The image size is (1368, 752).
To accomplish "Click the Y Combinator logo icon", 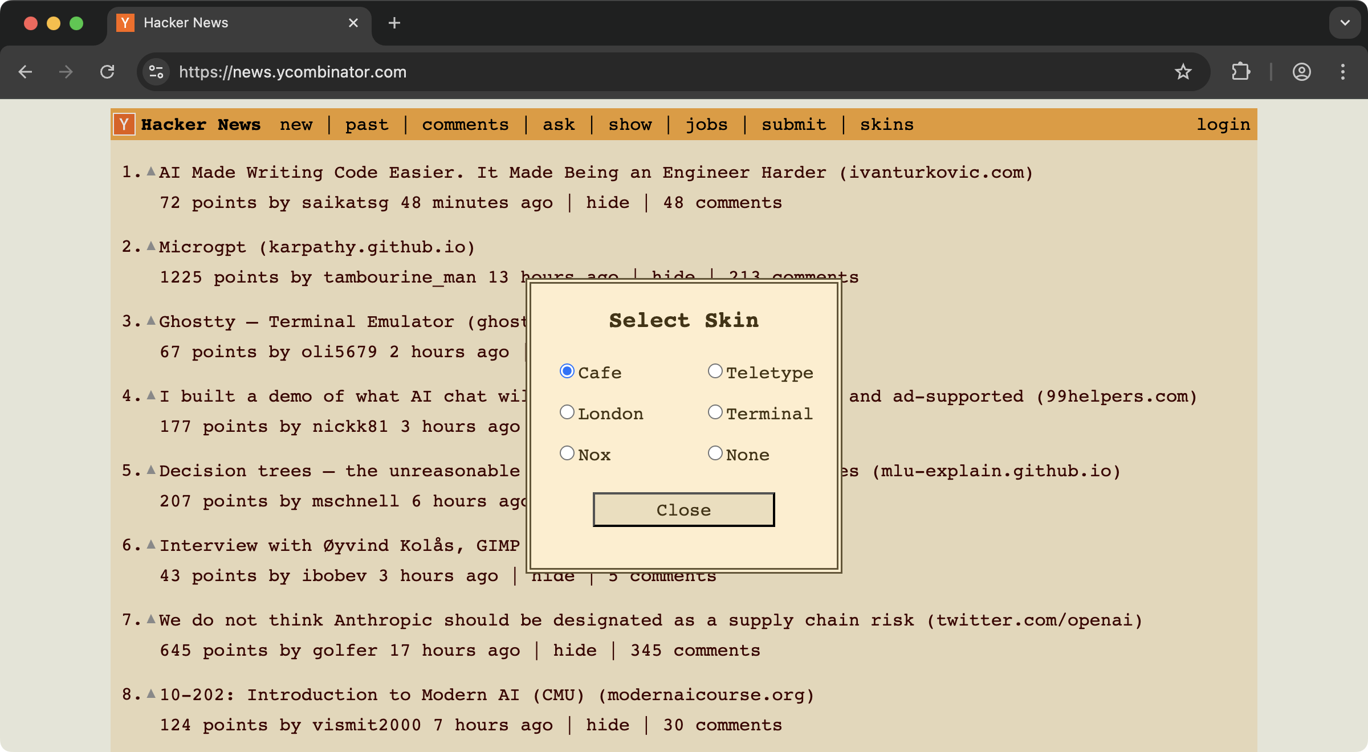I will click(x=124, y=124).
